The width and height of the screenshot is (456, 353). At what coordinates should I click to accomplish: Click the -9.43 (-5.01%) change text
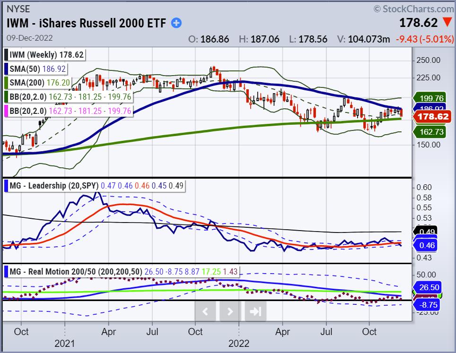click(x=425, y=39)
